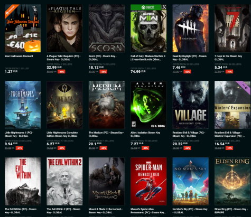Select the Scorn game cover art
The width and height of the screenshot is (251, 217).
pos(107,29)
